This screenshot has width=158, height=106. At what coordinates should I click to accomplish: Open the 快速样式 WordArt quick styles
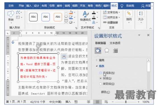click(x=85, y=17)
